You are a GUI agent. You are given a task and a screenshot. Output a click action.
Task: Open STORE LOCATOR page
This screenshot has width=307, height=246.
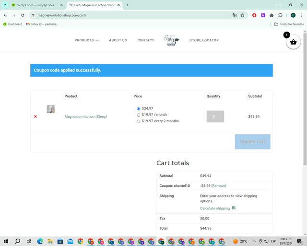[204, 40]
